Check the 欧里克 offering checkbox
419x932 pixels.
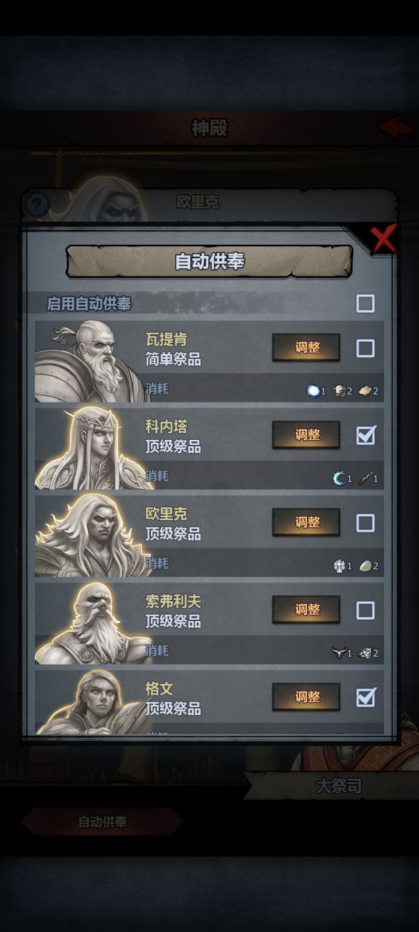(365, 523)
